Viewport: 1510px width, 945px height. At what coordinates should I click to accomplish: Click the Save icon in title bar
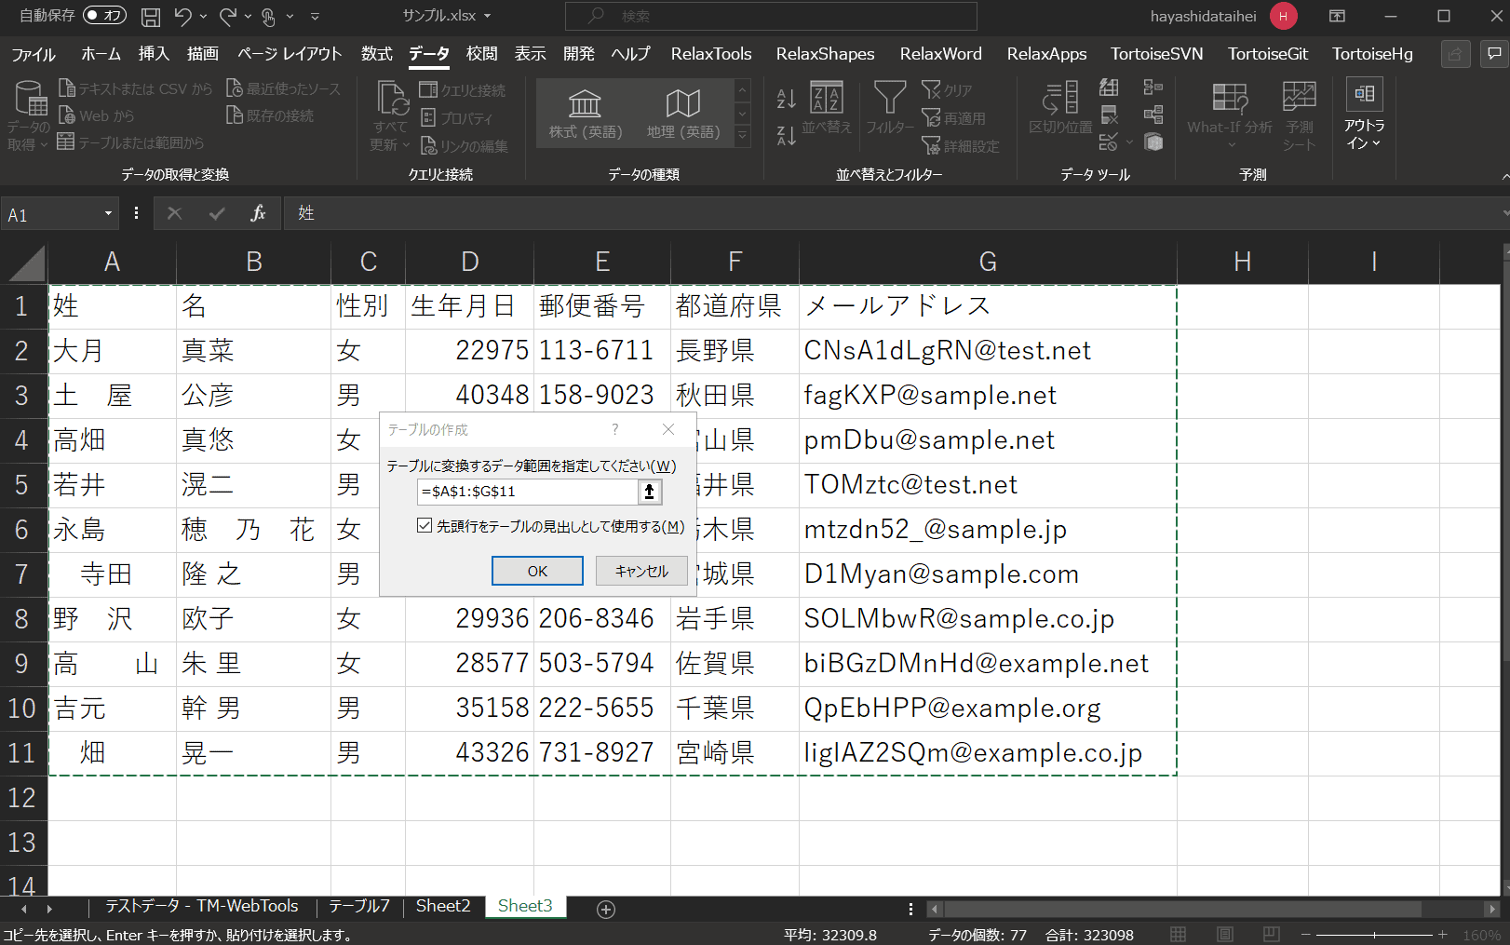tap(150, 17)
